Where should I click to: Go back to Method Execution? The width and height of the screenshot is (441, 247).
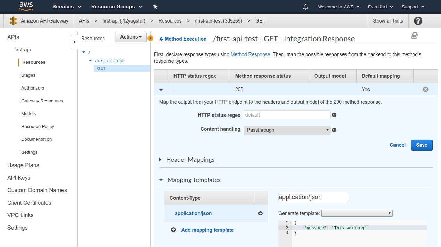click(x=183, y=39)
